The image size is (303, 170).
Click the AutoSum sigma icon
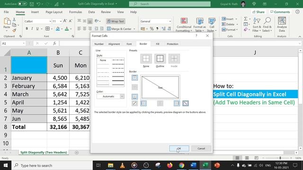pos(246,19)
